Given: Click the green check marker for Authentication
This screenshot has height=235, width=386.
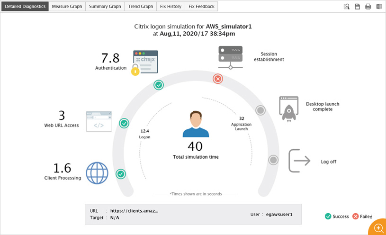Looking at the screenshot, I should pyautogui.click(x=159, y=85).
